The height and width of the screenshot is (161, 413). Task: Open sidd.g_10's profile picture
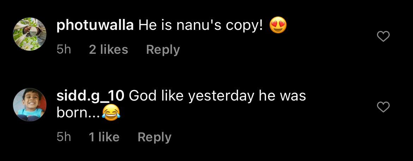click(x=30, y=105)
